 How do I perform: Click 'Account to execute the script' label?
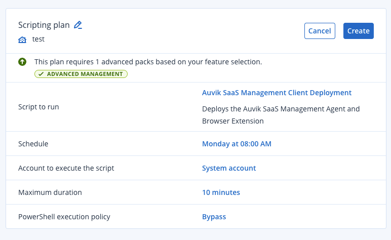click(66, 168)
